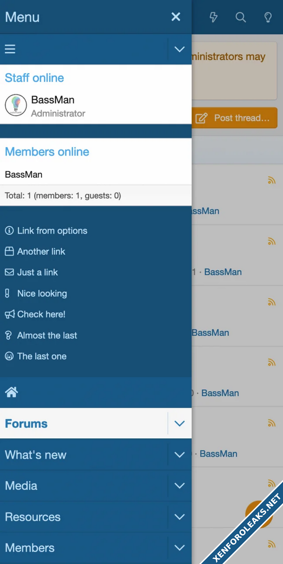Open search with the magnifier icon
The image size is (283, 564).
click(240, 17)
